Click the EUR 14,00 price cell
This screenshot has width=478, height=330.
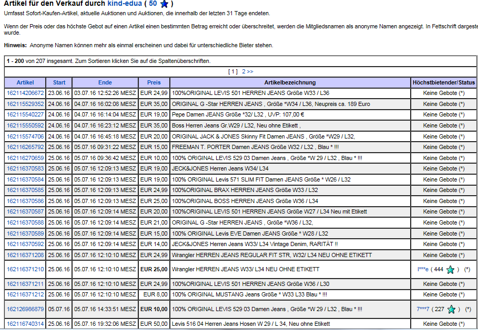tap(154, 244)
